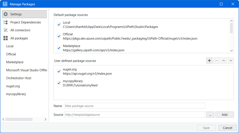Uncheck the Official package source
This screenshot has width=239, height=133.
(x=59, y=36)
